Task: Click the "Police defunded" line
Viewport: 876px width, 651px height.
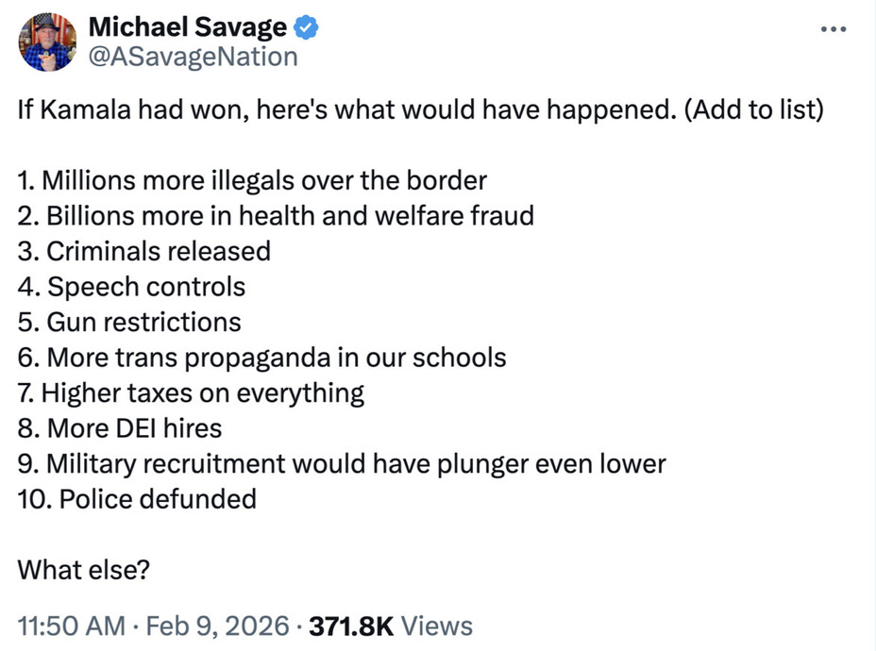Action: (x=137, y=499)
